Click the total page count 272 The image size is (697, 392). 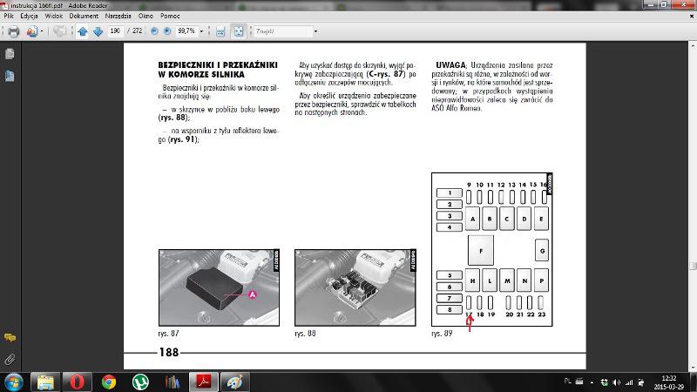138,30
